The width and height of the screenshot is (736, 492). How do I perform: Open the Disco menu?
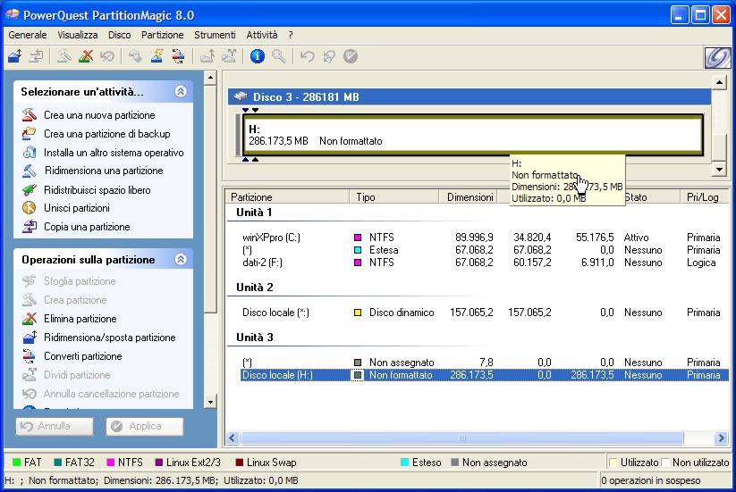pyautogui.click(x=119, y=35)
